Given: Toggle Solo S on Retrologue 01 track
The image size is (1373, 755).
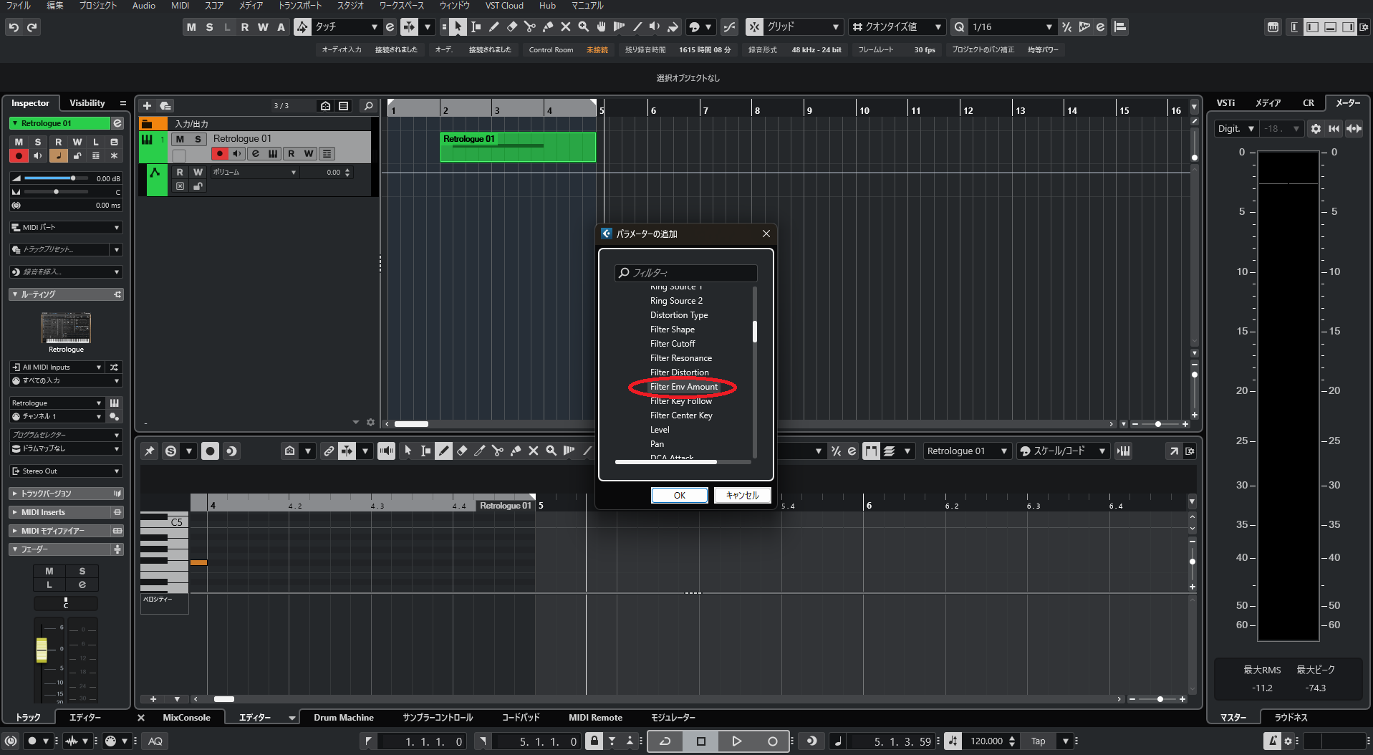Looking at the screenshot, I should click(x=198, y=139).
